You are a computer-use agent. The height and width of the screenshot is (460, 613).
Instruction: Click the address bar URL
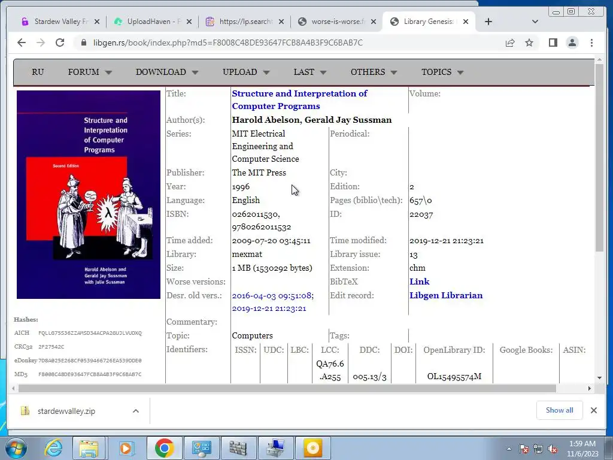(228, 43)
